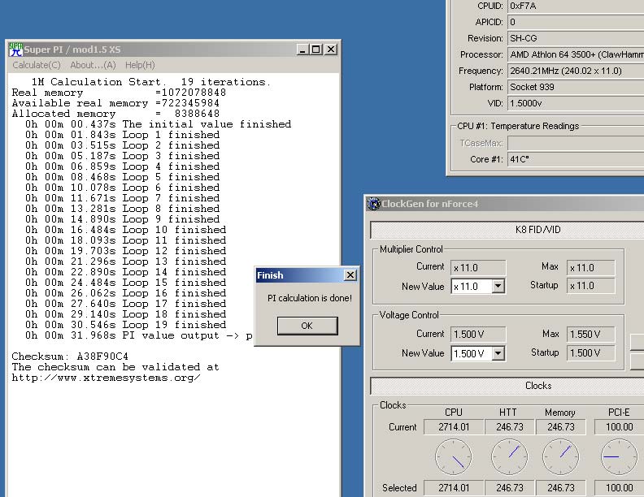Click the CPU clock dial gauge
This screenshot has width=644, height=497.
(x=453, y=457)
